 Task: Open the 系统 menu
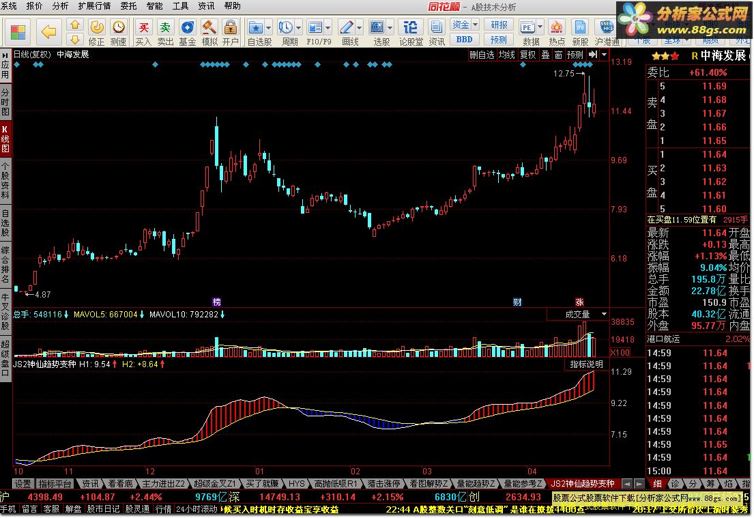point(9,6)
